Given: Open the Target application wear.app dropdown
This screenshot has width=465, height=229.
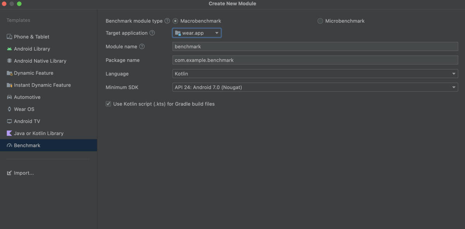Looking at the screenshot, I should point(197,33).
